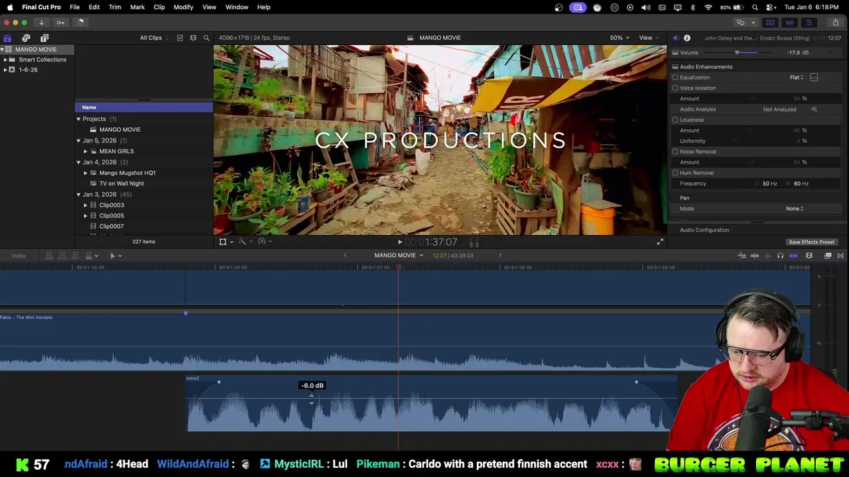Open the All Clips filter dropdown
This screenshot has height=477, width=849.
coord(154,38)
